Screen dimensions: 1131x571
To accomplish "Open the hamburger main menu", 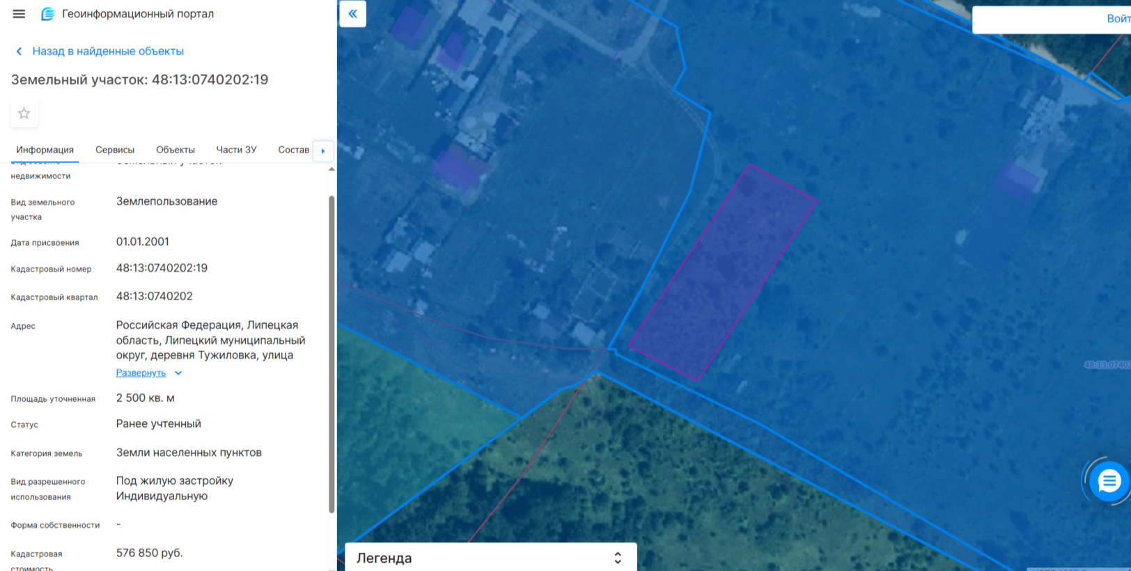I will click(19, 14).
